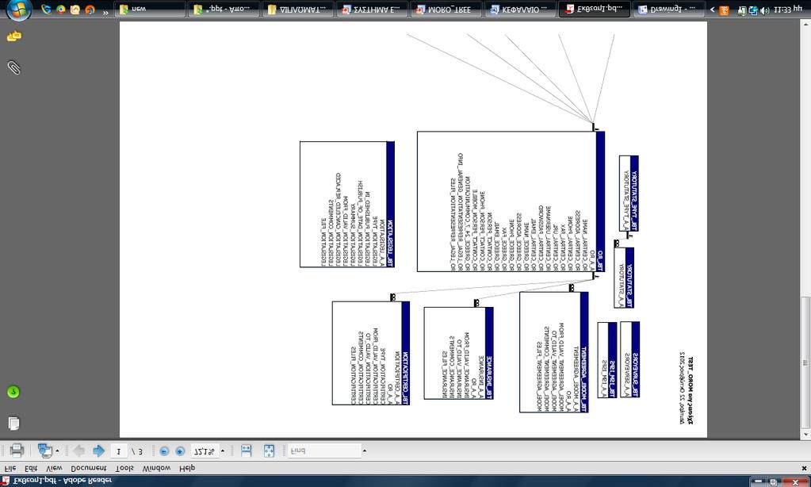This screenshot has width=811, height=487.
Task: Click the Print icon in the toolbar
Action: (x=17, y=451)
